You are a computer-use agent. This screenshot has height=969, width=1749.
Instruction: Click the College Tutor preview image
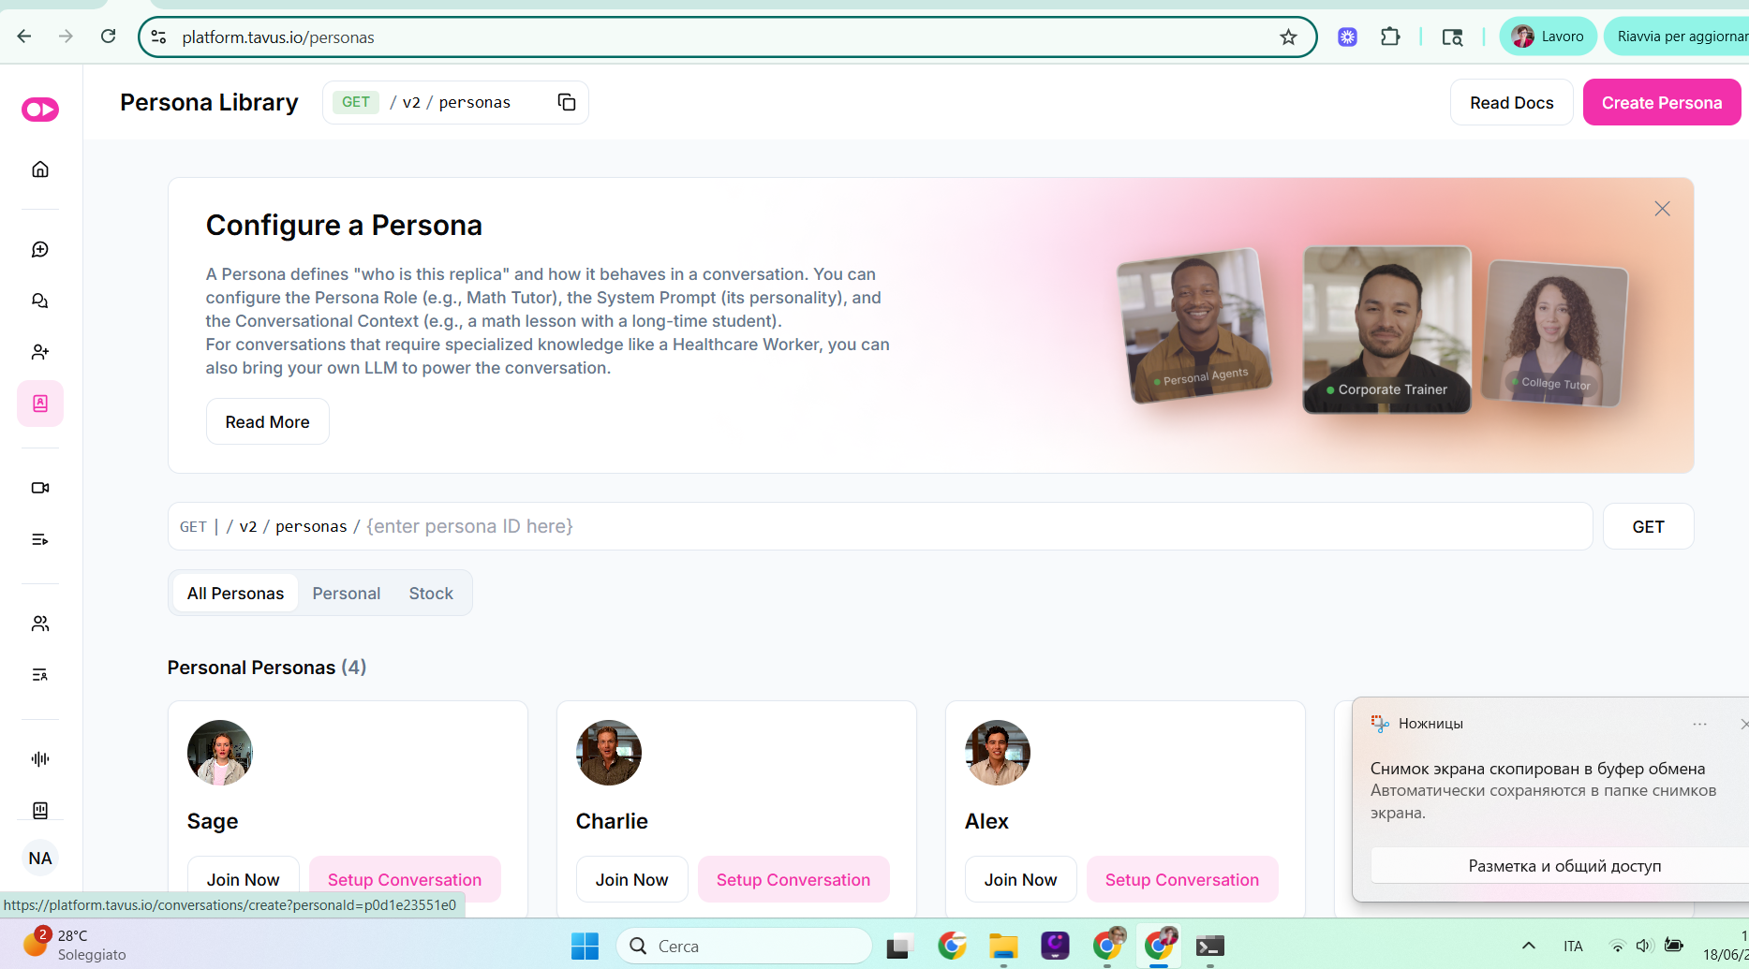[1555, 332]
